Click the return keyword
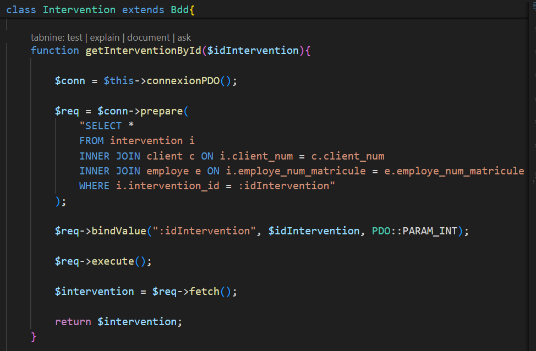 [x=73, y=322]
